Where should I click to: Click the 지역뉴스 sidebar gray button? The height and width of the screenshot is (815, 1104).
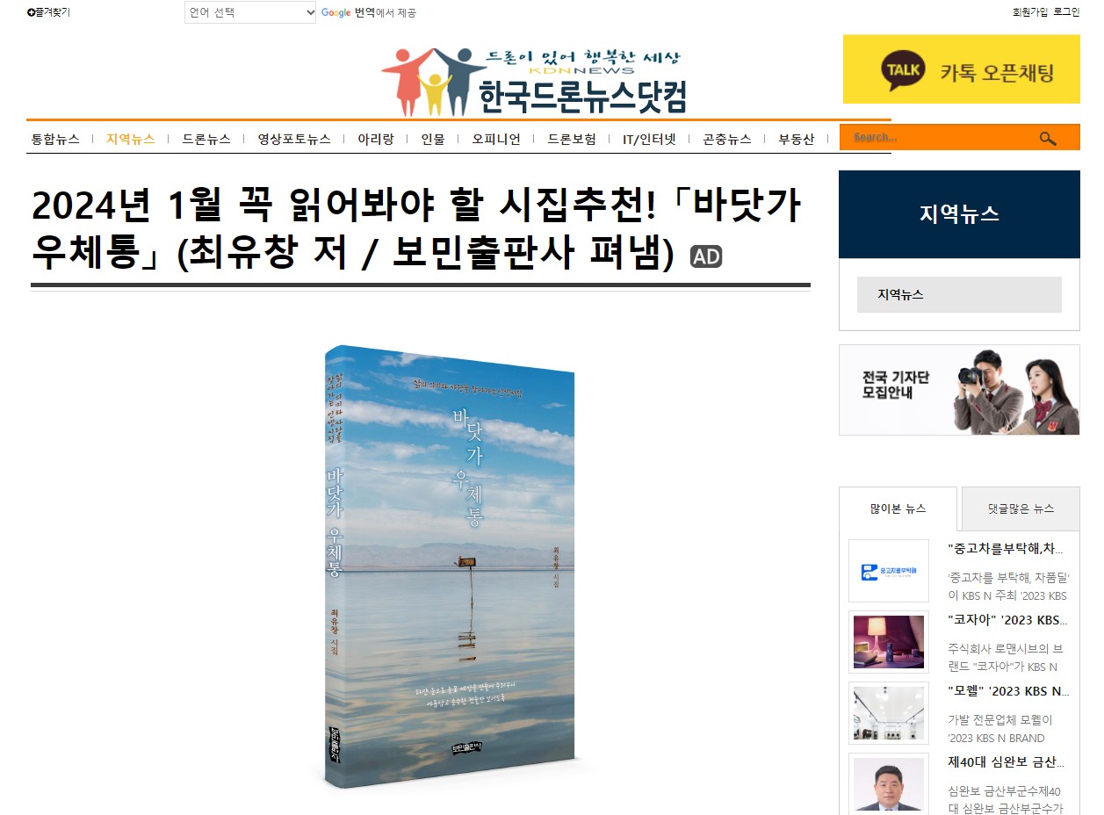(959, 295)
